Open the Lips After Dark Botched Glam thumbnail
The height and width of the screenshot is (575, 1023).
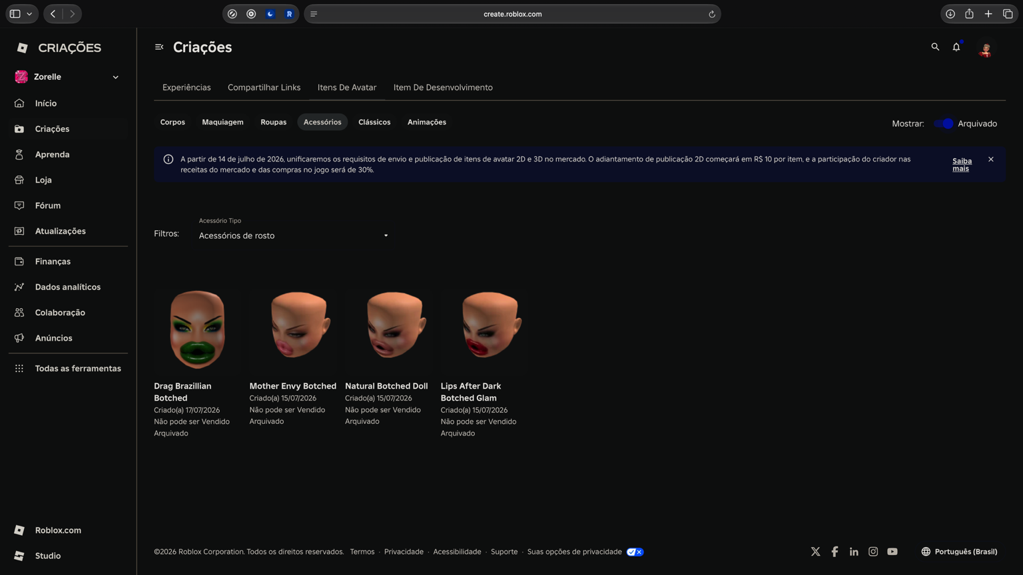tap(484, 329)
